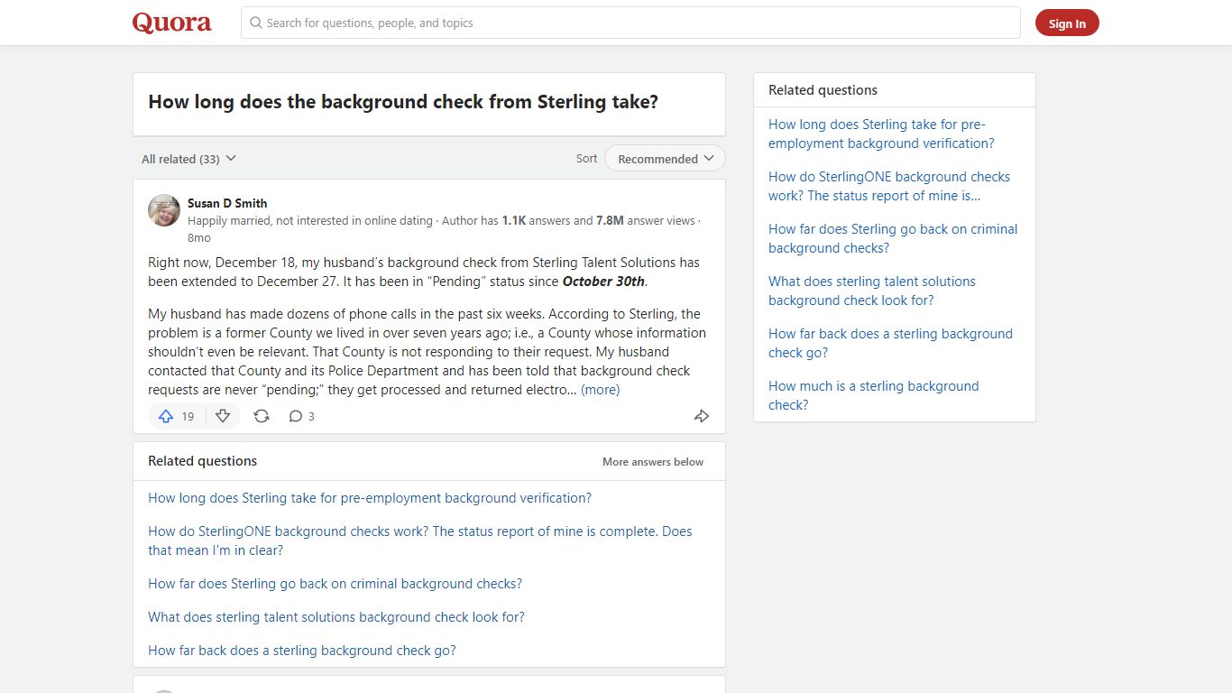Open sidebar link 'What does sterling talent solutions'
Screen dimensions: 1232x693
[x=872, y=291]
